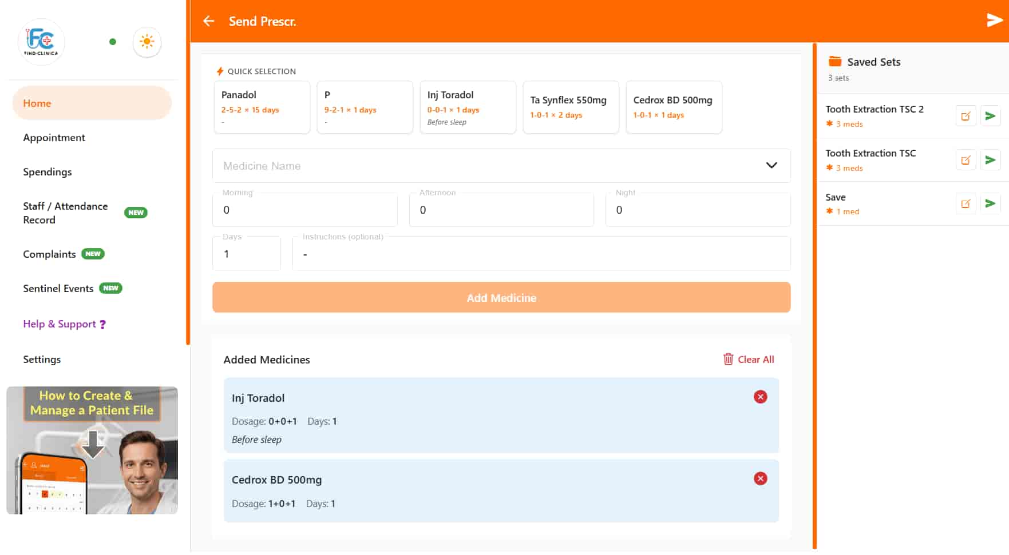This screenshot has height=555, width=1009.
Task: Open the Appointment menu item
Action: click(x=54, y=138)
